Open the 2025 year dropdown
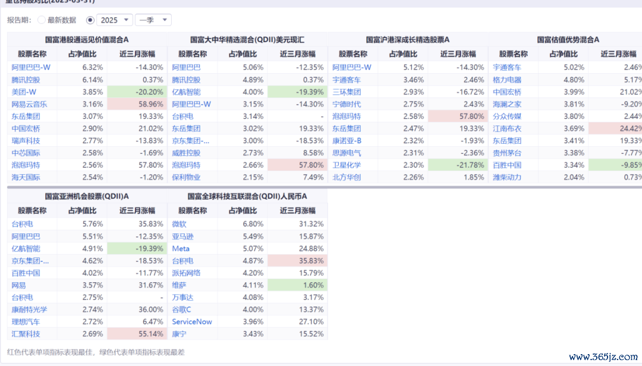This screenshot has width=642, height=366. point(115,20)
